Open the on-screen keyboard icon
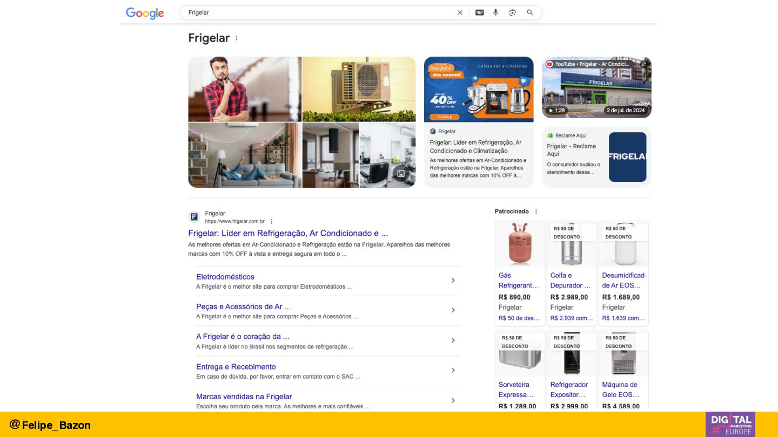This screenshot has width=778, height=437. (x=479, y=12)
